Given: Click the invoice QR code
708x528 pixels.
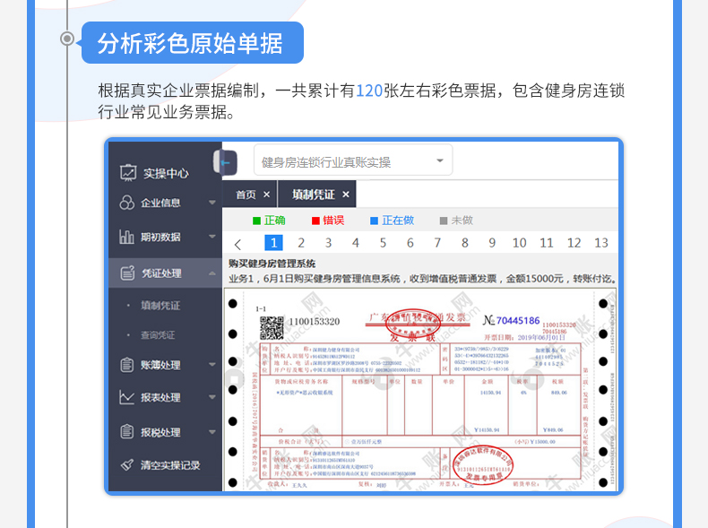Looking at the screenshot, I should tap(272, 327).
